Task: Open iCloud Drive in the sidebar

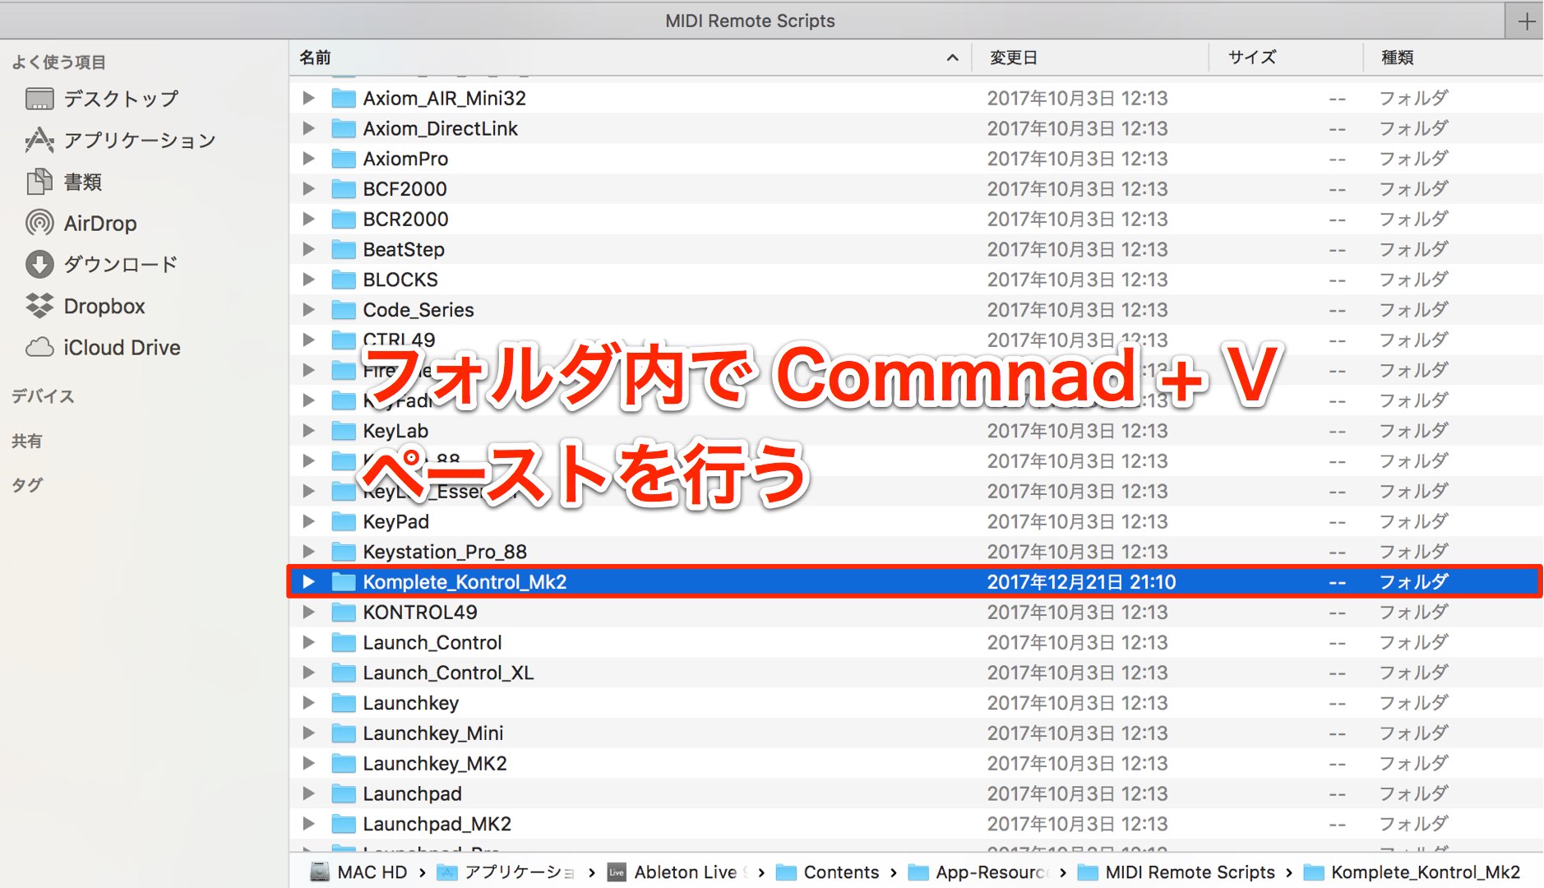Action: click(x=103, y=347)
